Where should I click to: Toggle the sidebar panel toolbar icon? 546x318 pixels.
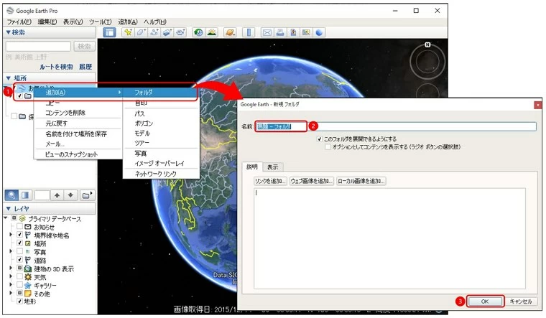tap(109, 32)
